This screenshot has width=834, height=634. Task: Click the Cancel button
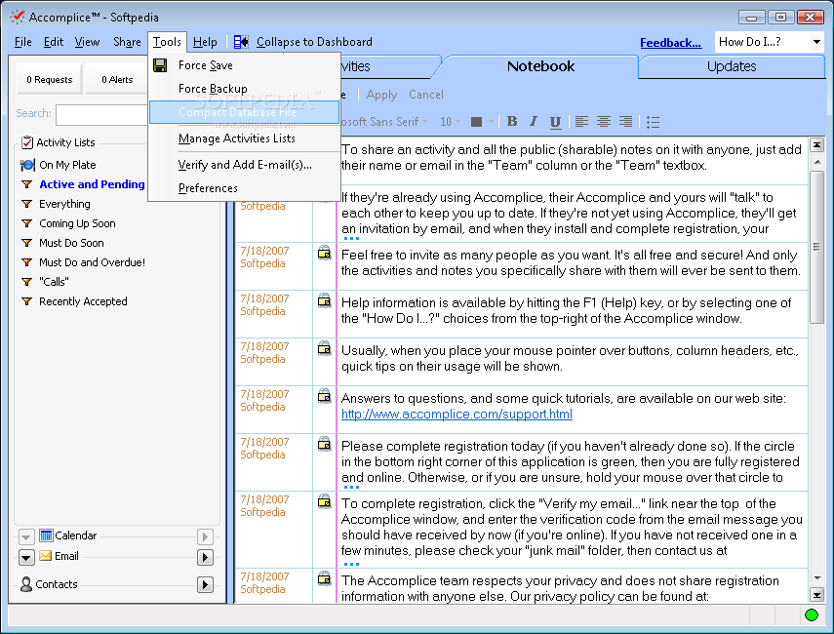[426, 95]
